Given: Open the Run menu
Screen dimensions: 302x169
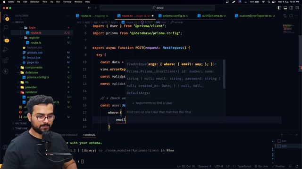Looking at the screenshot, I should coord(58,2).
